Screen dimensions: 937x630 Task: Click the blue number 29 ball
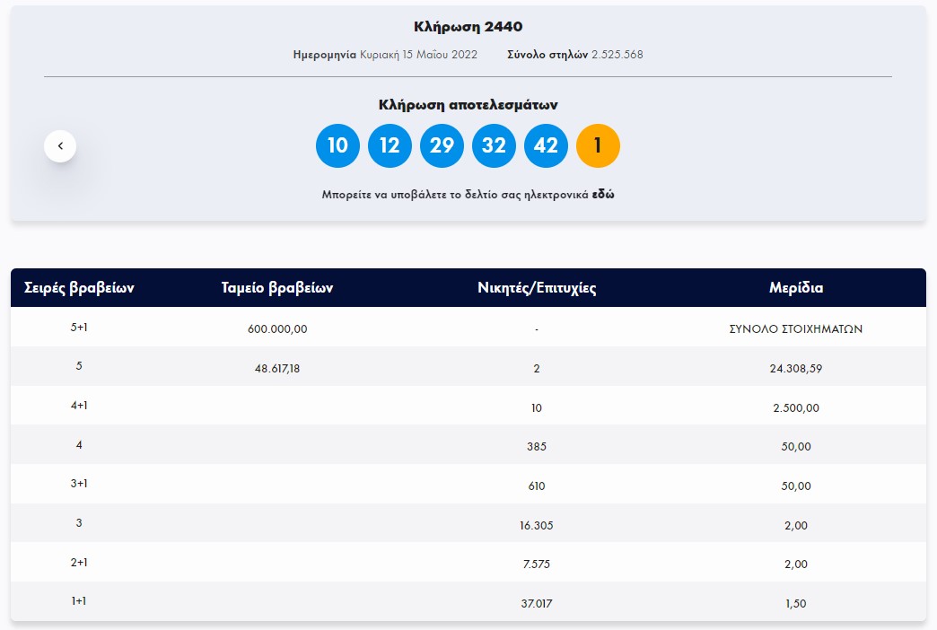[442, 145]
